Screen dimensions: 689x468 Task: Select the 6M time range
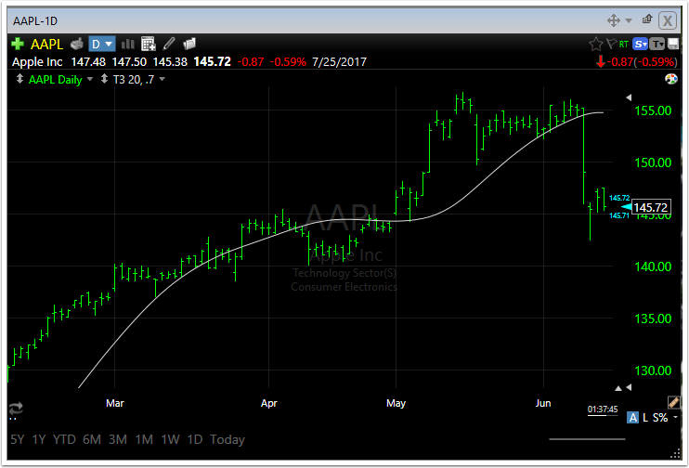click(x=92, y=439)
